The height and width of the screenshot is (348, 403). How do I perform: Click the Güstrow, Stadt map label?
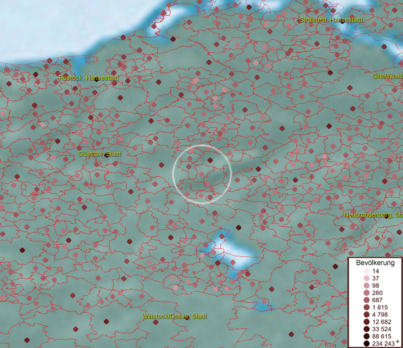click(x=100, y=154)
